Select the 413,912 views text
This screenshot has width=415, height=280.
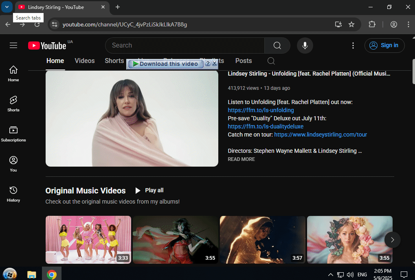pyautogui.click(x=243, y=88)
